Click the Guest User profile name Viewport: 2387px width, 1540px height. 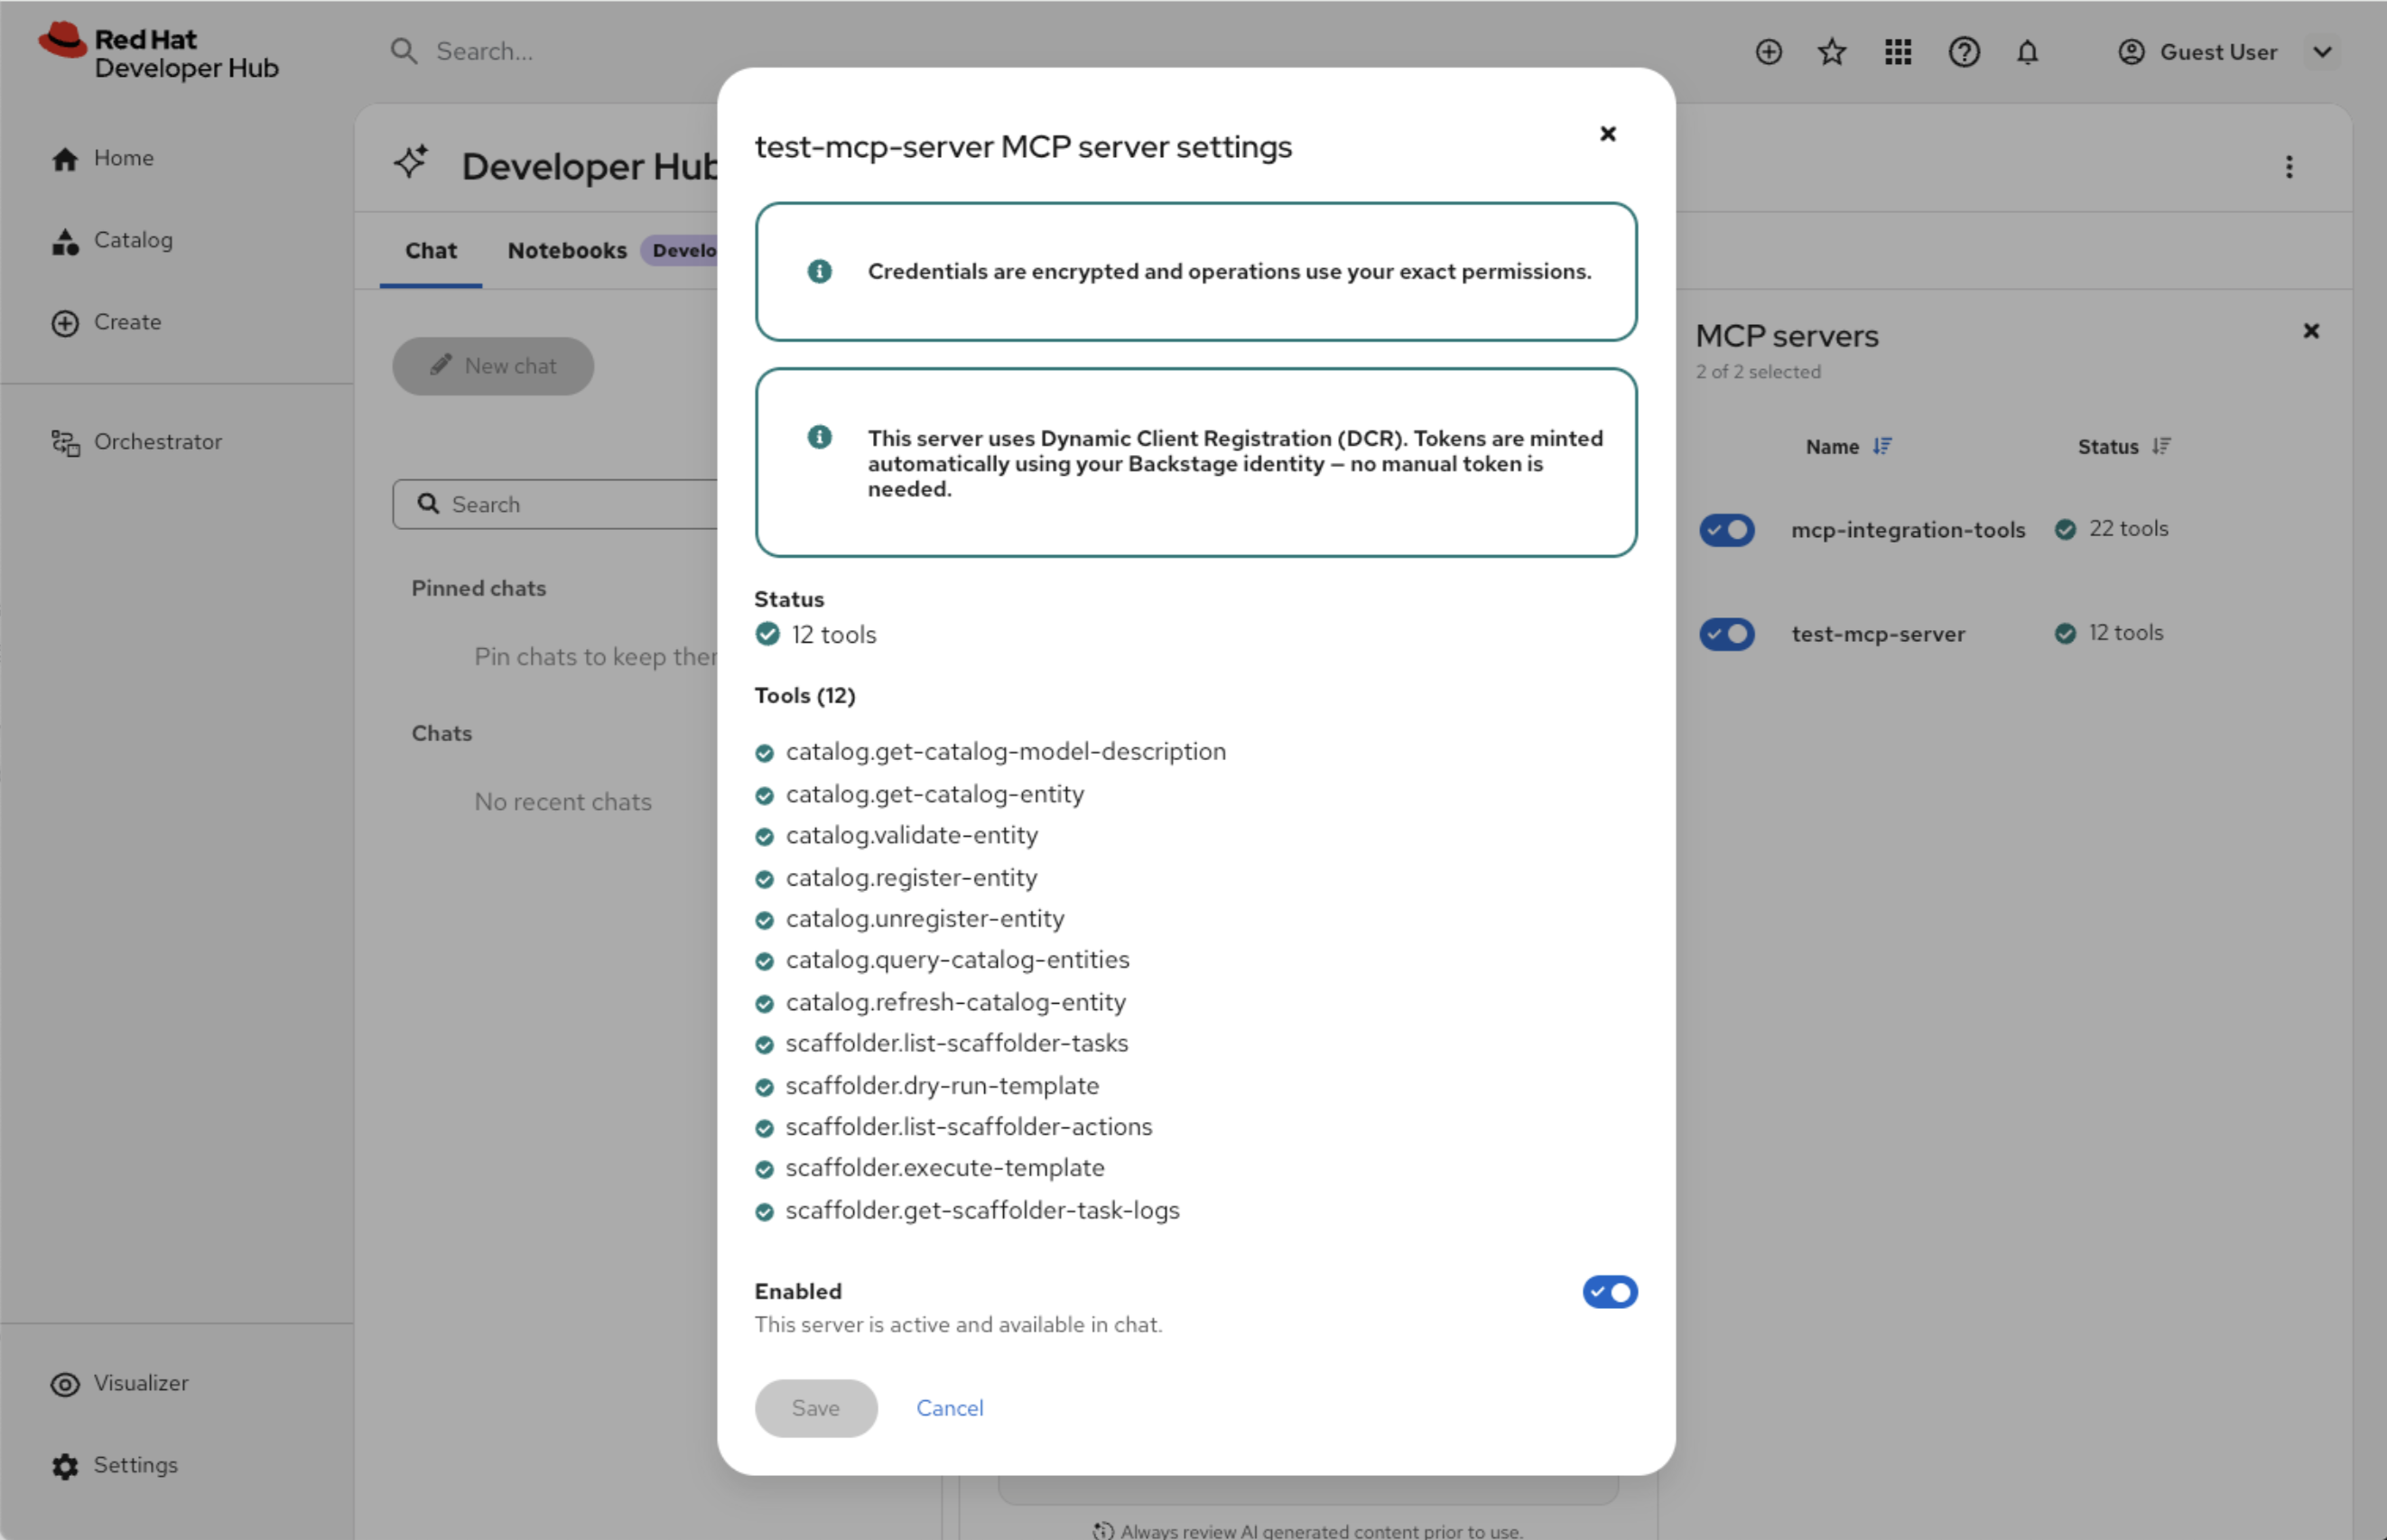point(2218,52)
